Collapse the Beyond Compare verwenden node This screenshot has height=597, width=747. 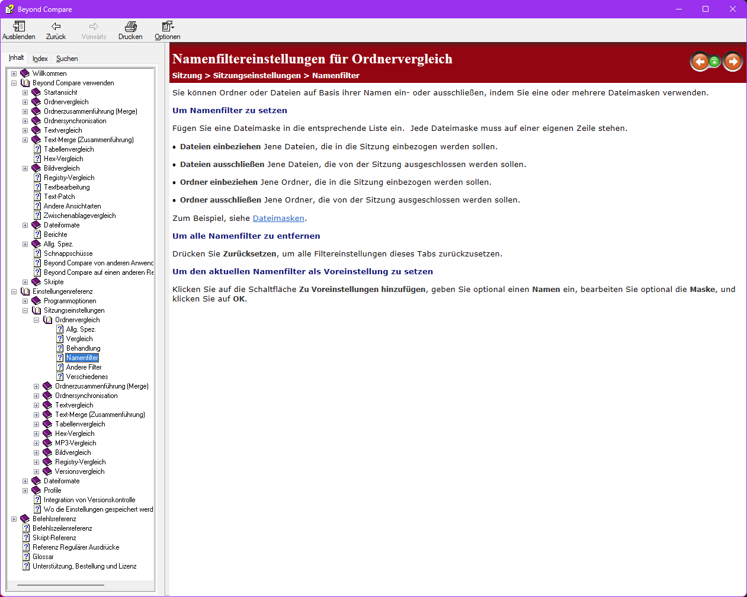pyautogui.click(x=14, y=83)
